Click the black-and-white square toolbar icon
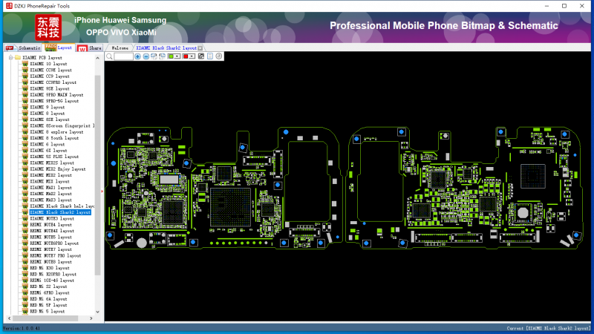The width and height of the screenshot is (594, 334). coord(203,56)
